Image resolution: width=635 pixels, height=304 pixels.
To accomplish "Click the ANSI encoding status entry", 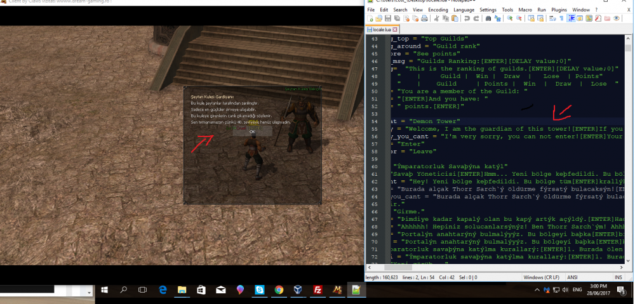I will coord(573,277).
